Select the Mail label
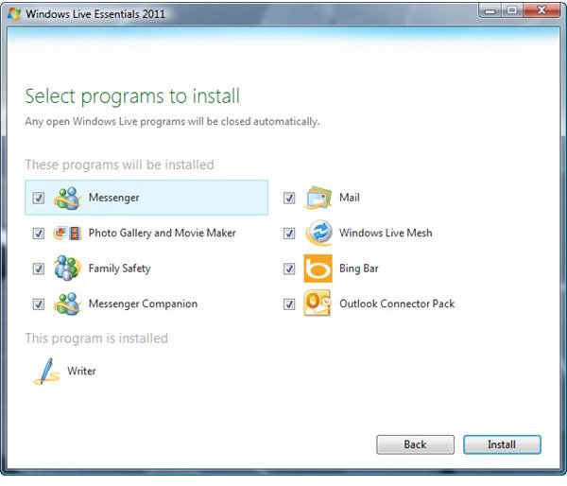The width and height of the screenshot is (567, 486). (x=350, y=198)
